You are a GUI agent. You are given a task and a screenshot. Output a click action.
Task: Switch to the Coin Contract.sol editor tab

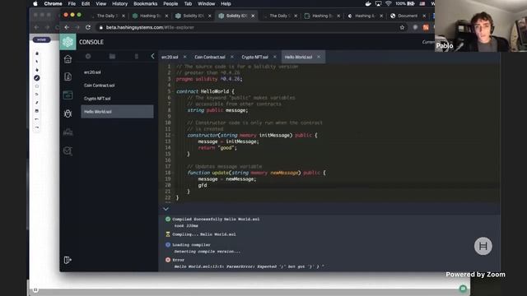(x=210, y=57)
